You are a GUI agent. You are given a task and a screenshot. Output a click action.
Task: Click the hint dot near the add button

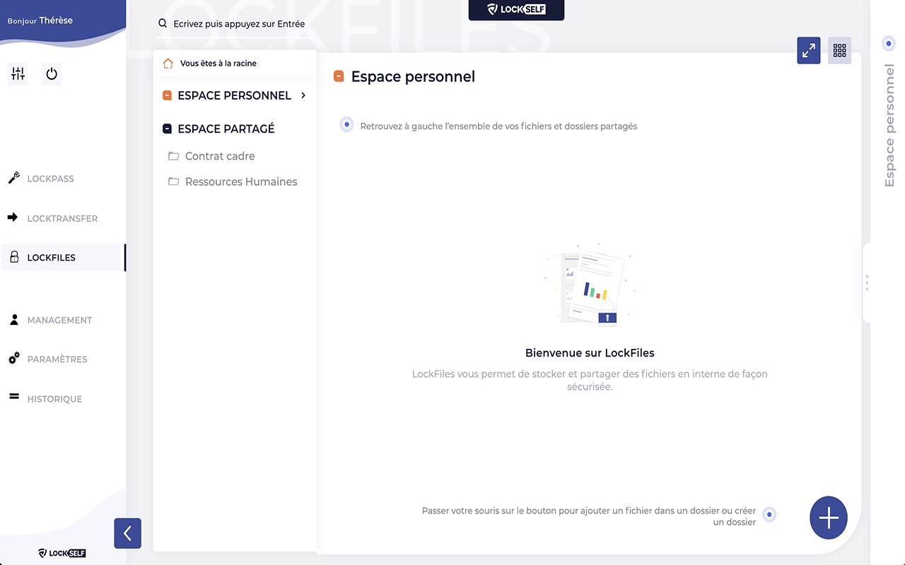click(769, 515)
